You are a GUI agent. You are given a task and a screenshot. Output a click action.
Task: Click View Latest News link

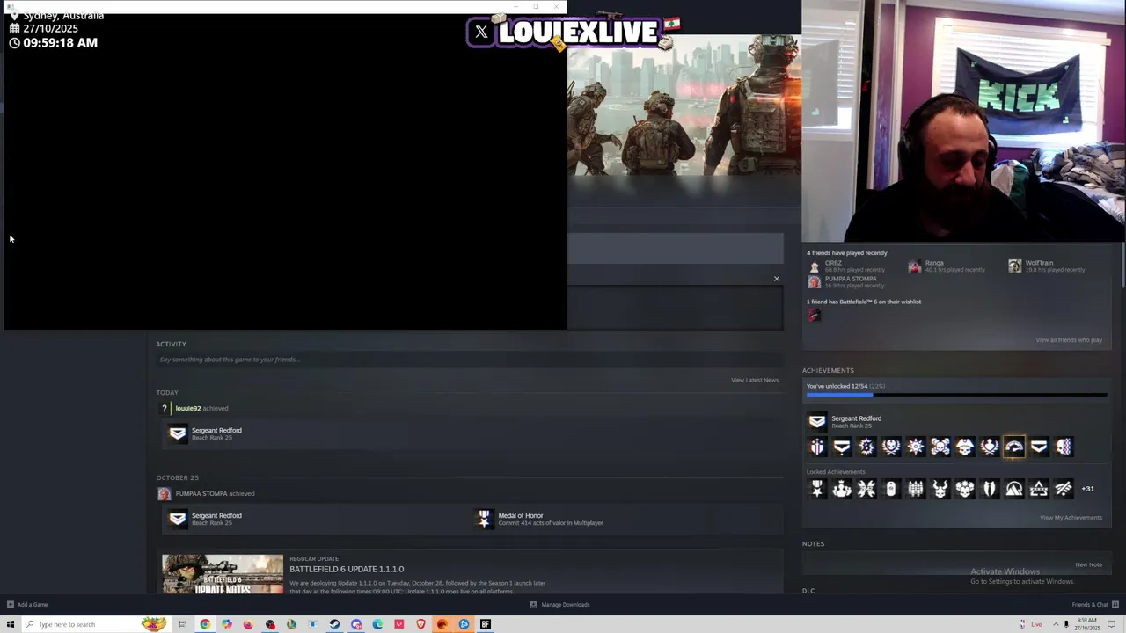755,380
